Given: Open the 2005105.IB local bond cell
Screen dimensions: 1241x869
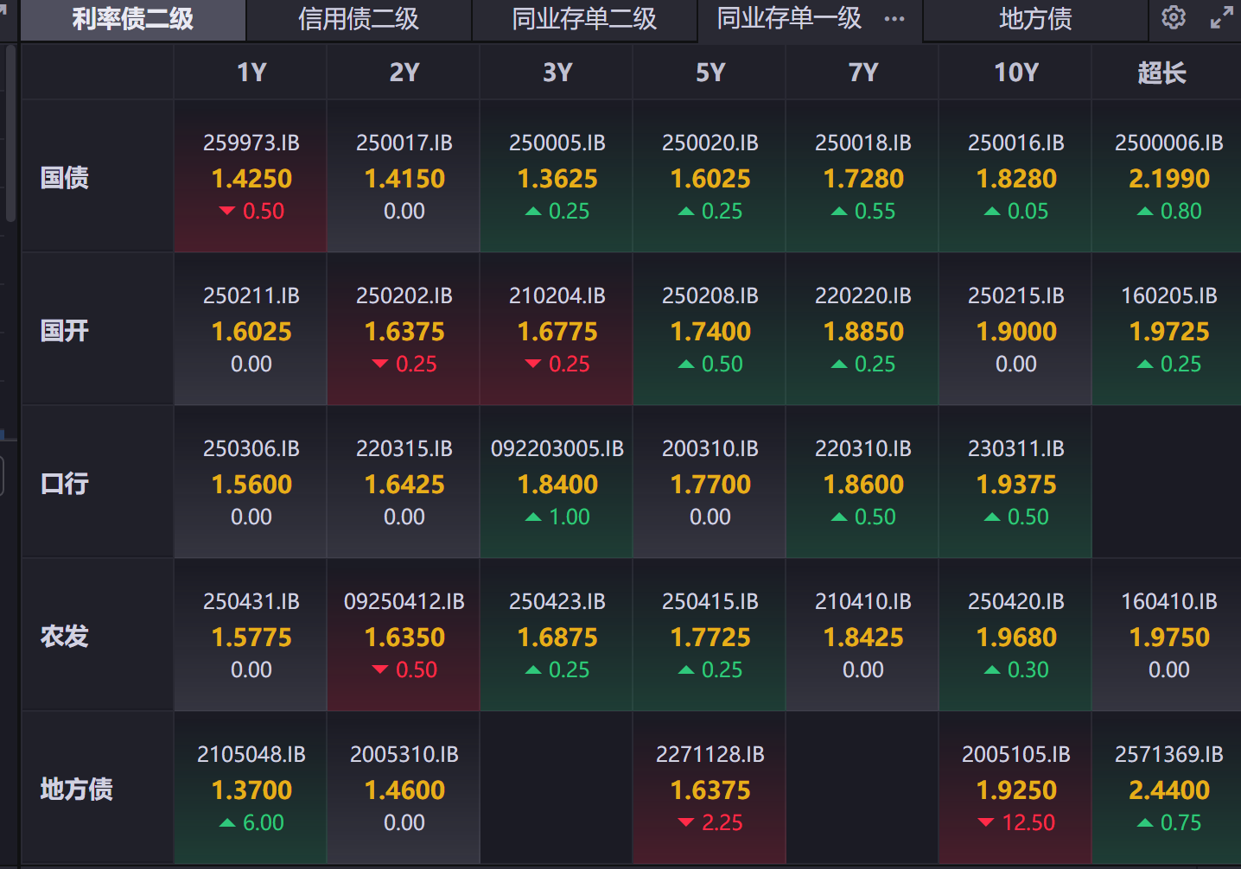Looking at the screenshot, I should [1015, 787].
